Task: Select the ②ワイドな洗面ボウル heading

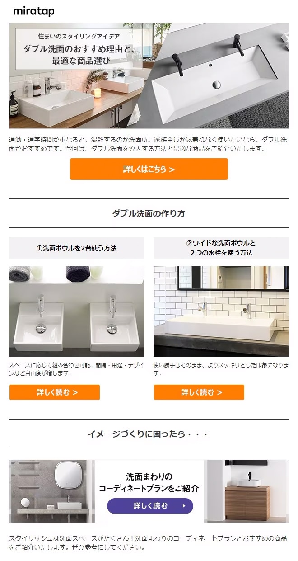Action: pyautogui.click(x=221, y=248)
